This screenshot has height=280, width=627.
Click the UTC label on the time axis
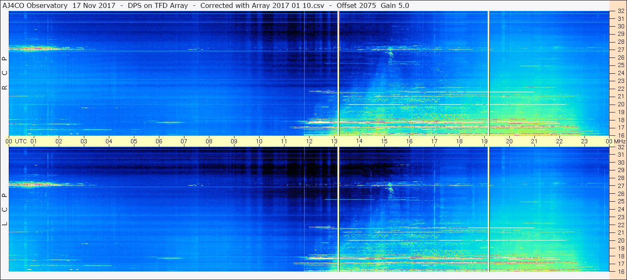click(21, 141)
